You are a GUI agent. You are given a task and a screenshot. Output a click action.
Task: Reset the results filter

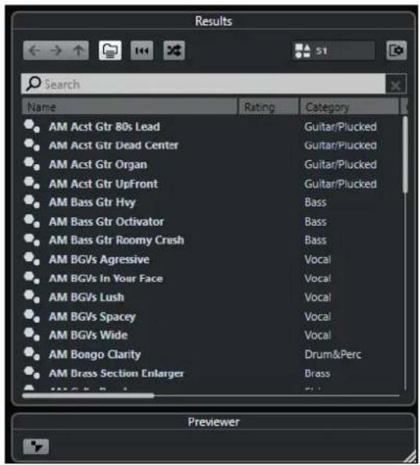click(x=142, y=51)
